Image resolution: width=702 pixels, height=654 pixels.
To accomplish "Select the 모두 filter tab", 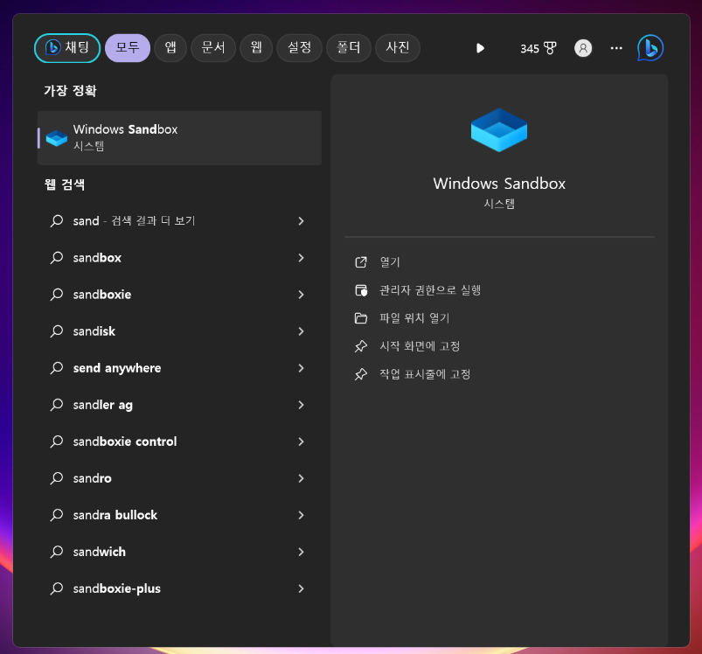I will (127, 48).
